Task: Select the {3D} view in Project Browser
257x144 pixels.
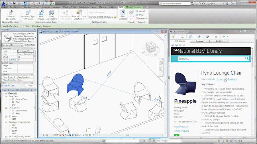Action: tap(14, 119)
